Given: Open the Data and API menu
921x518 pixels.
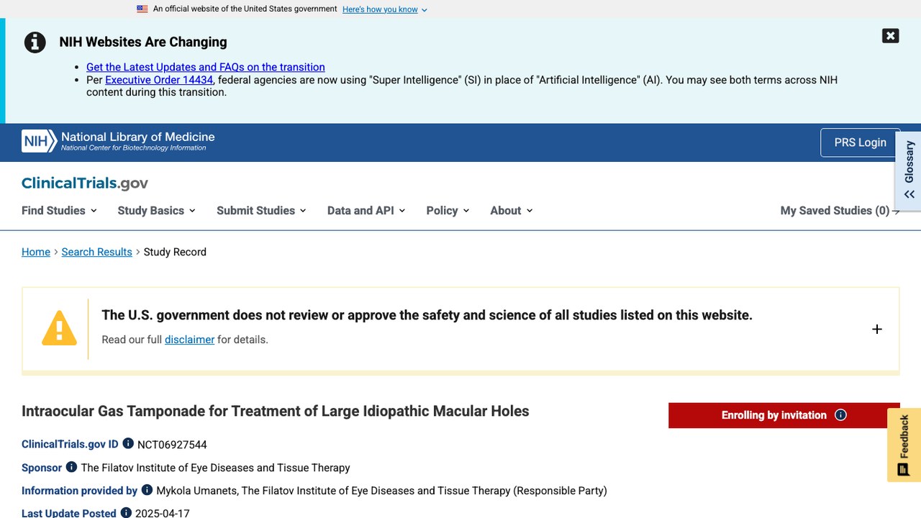Looking at the screenshot, I should (x=366, y=210).
